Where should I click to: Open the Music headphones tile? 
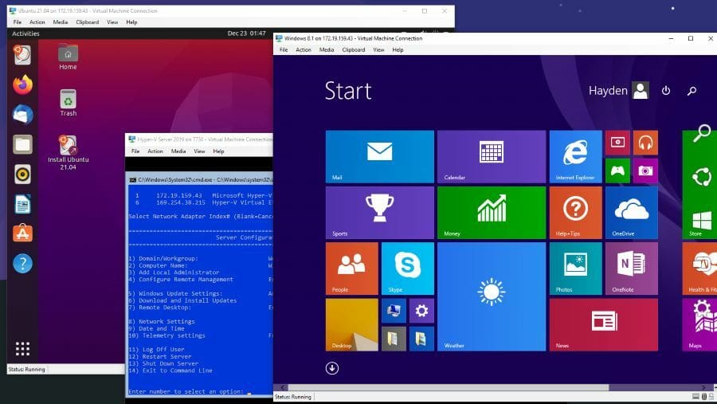click(x=645, y=143)
